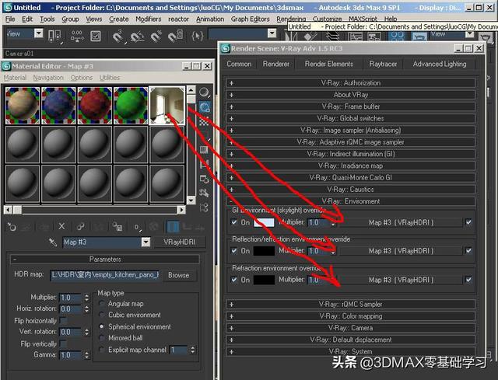Click the Select and Manipulate move value icon
The image size is (498, 380).
pos(77,37)
